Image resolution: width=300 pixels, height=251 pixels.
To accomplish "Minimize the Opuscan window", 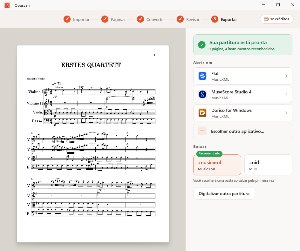I will coord(263,5).
